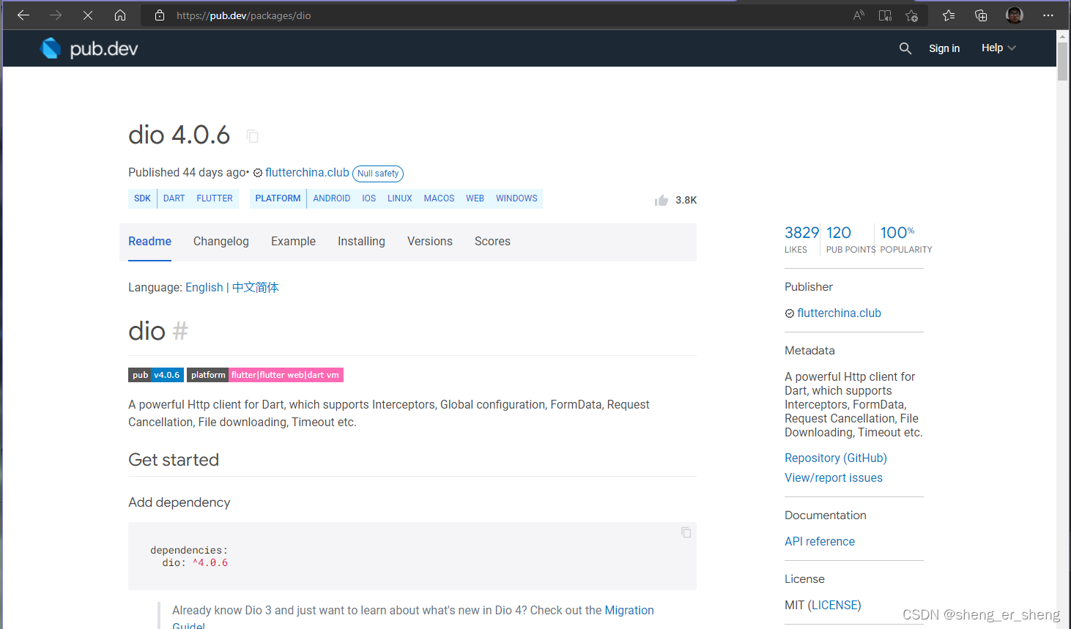Stop page loading with the X button

coord(88,15)
